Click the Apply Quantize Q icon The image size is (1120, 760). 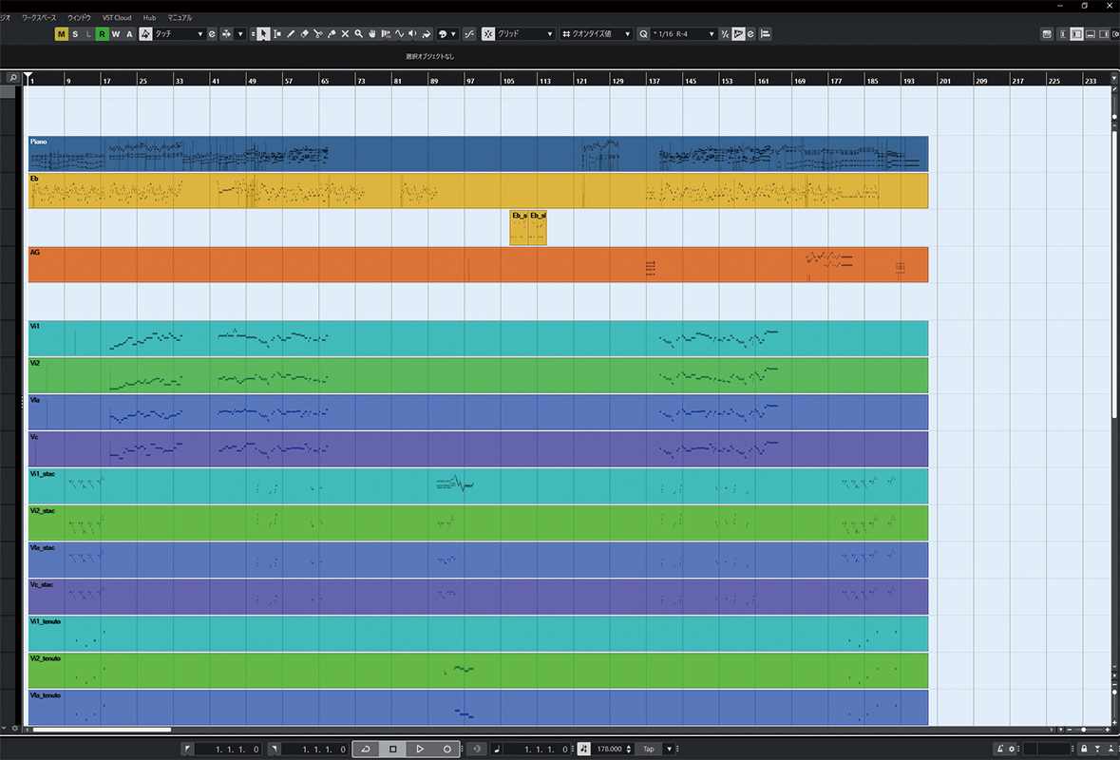tap(643, 34)
